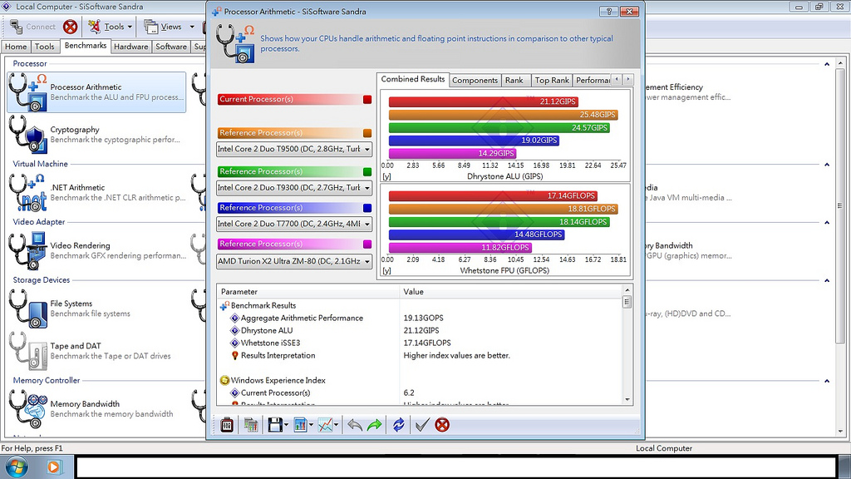Select the Video Rendering benchmark icon
851x479 pixels.
[x=27, y=251]
